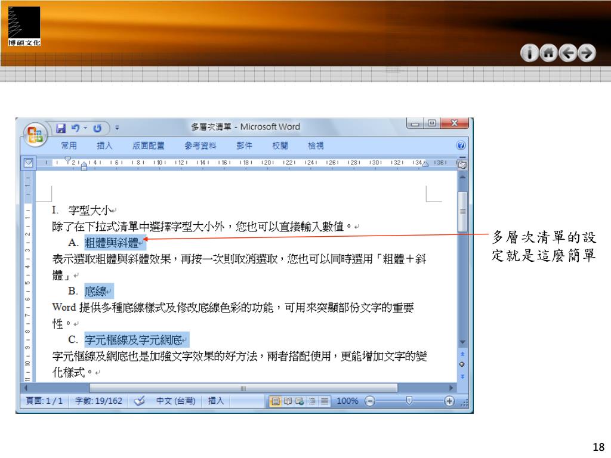Click the first line indent marker on ruler

point(68,160)
